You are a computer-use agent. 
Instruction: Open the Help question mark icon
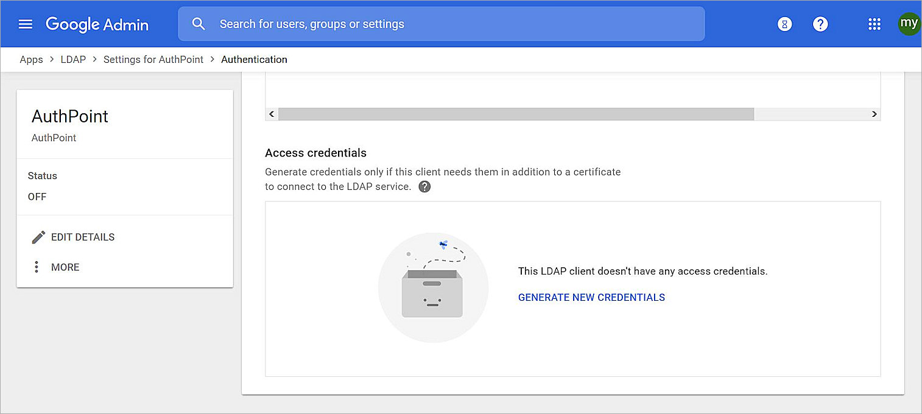tap(820, 24)
